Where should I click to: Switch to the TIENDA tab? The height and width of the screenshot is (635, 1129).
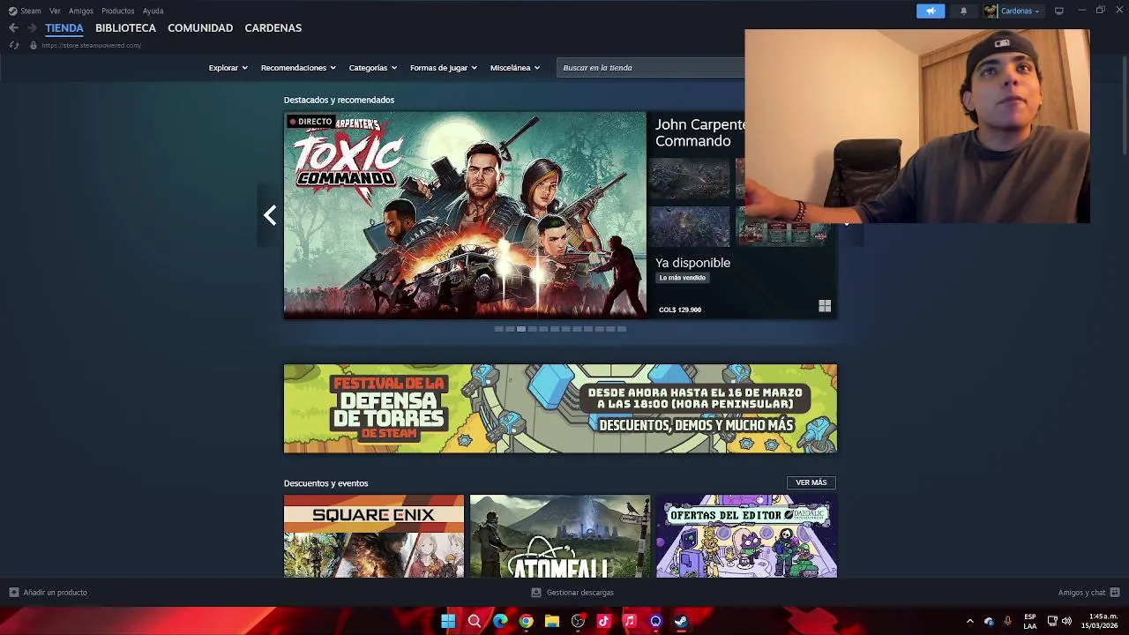[64, 28]
